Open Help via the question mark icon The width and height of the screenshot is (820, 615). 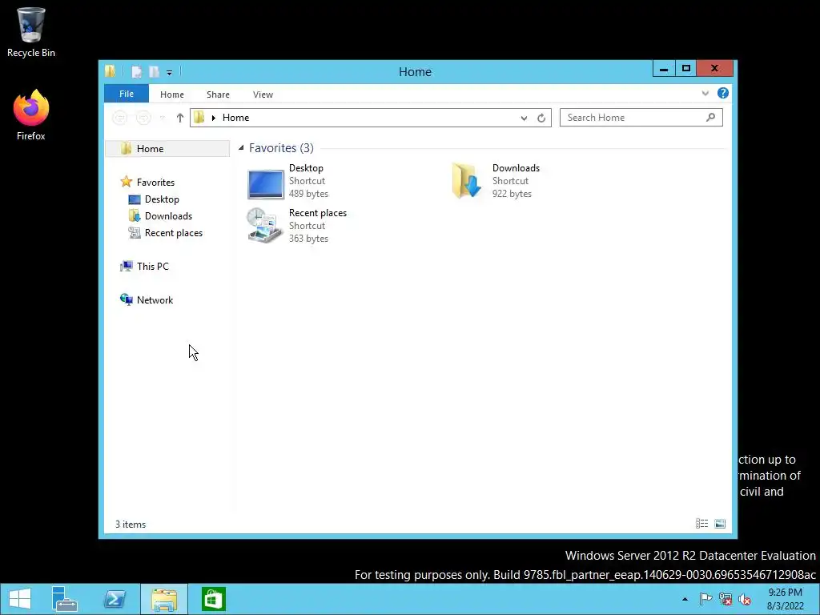(x=723, y=93)
